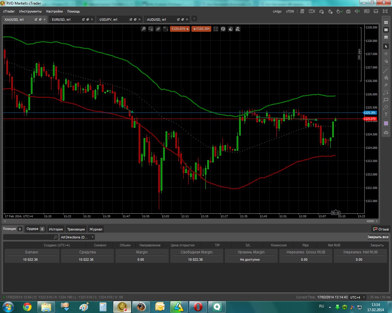Screen dimensions: 392x313
Task: Launch Google Chrome from taskbar
Action: click(27, 307)
